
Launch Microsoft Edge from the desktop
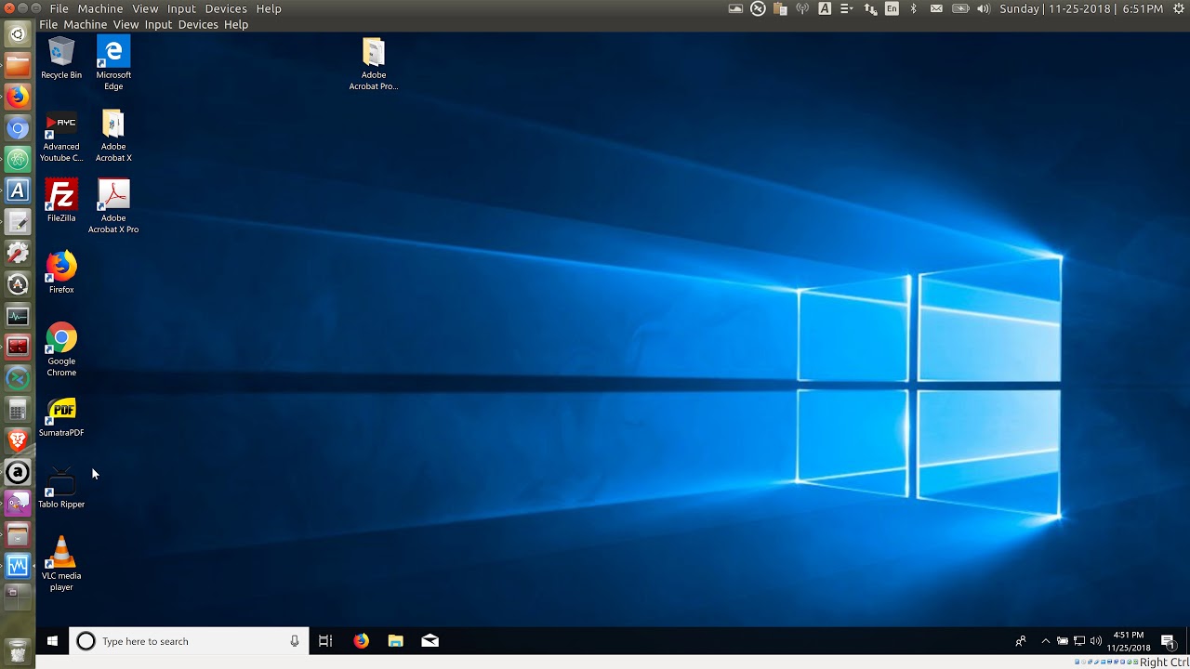113,63
